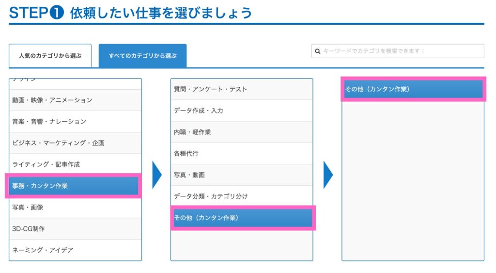Select 内職・軽作業 subcategory

241,132
